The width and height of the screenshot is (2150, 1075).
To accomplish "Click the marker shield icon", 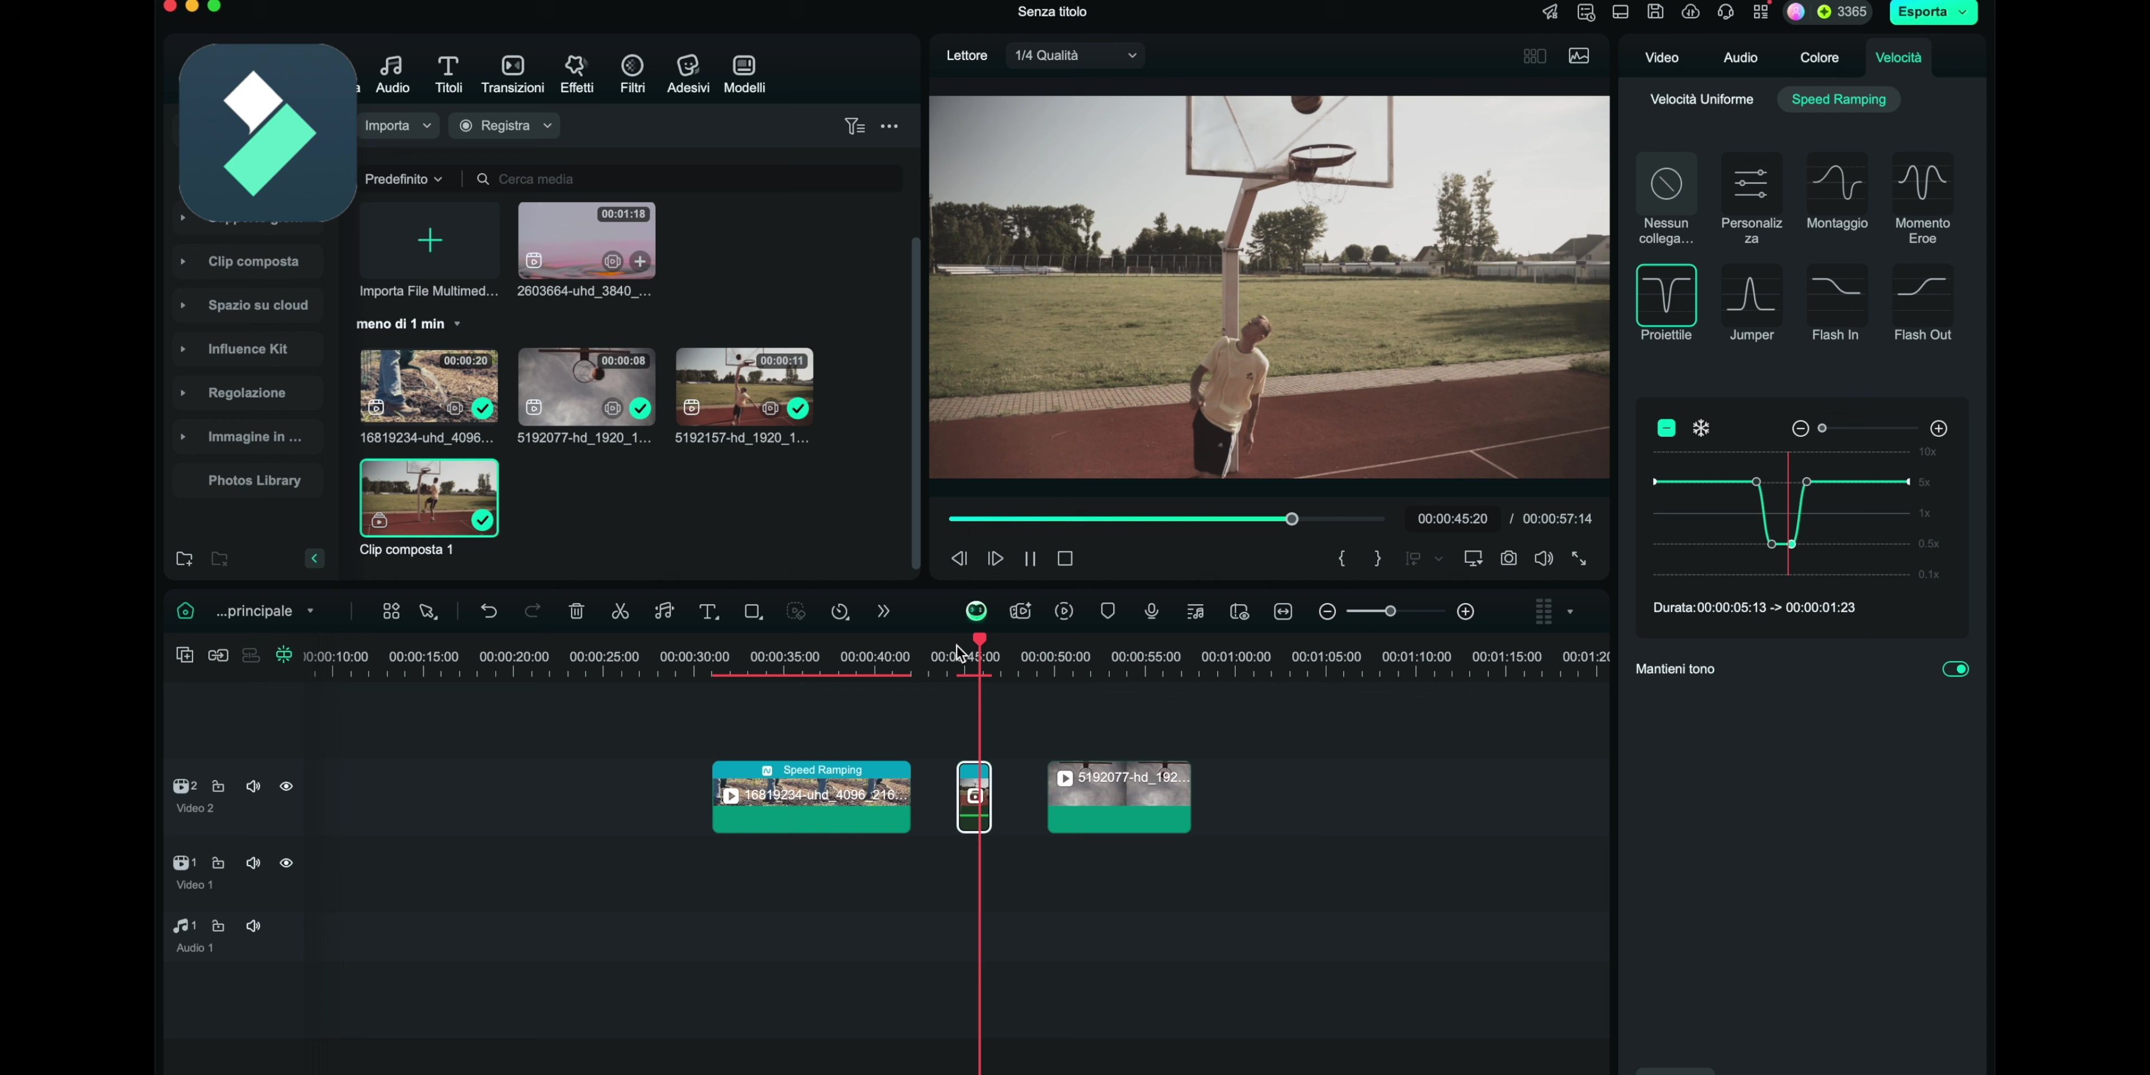I will [1107, 611].
